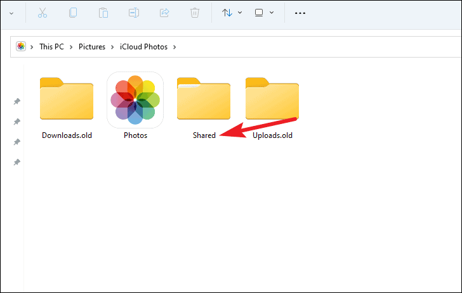Click the Cut scissors icon
Image resolution: width=462 pixels, height=293 pixels.
(43, 13)
